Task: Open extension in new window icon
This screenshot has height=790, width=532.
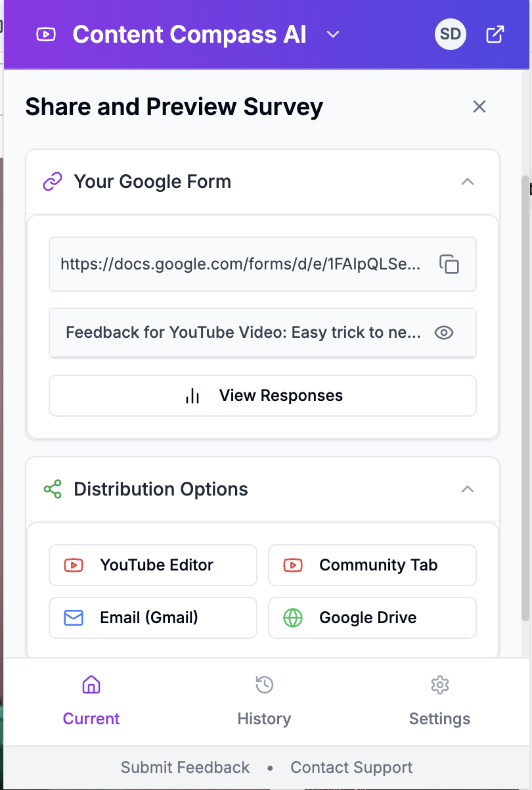Action: 495,34
